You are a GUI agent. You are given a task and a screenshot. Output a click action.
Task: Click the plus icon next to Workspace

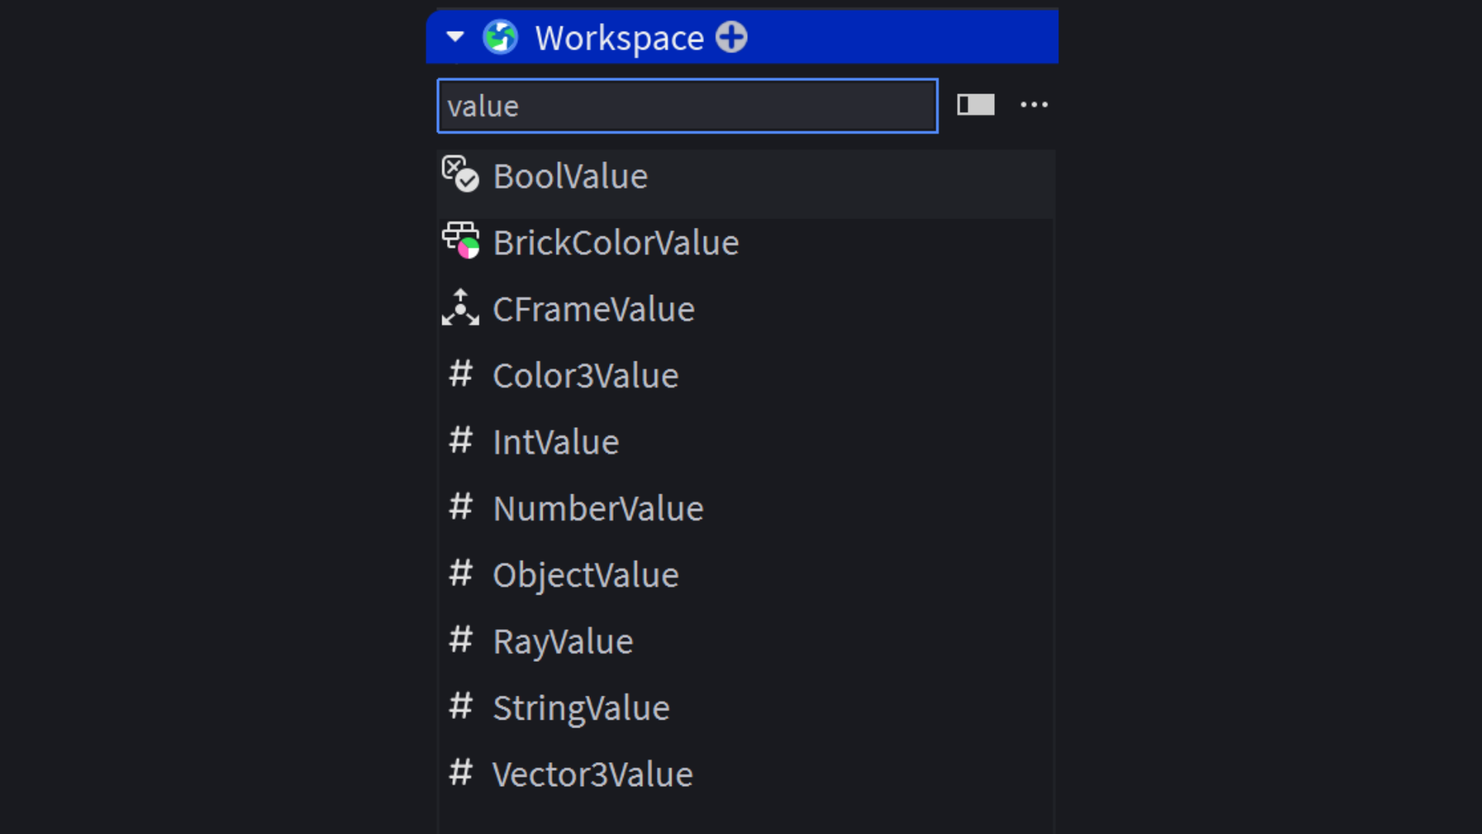[731, 37]
